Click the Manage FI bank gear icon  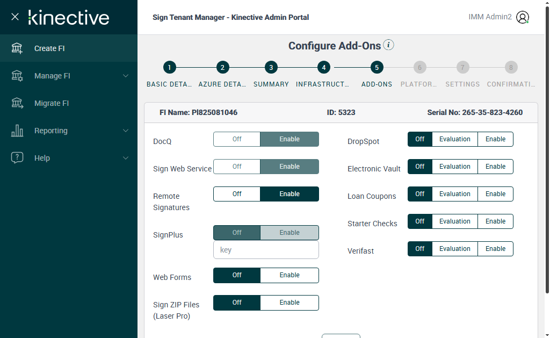17,75
